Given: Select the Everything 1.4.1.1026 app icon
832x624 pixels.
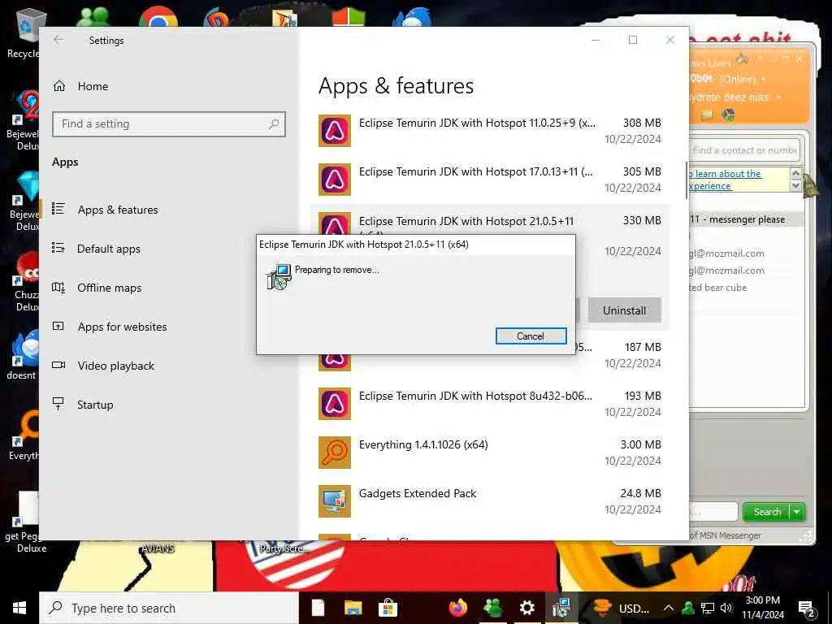Looking at the screenshot, I should (334, 453).
